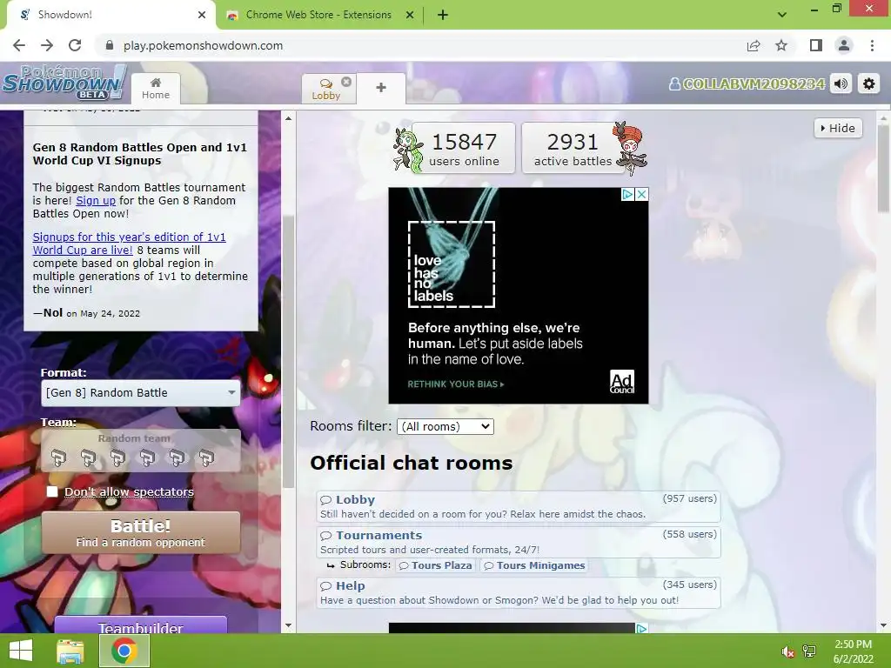Screen dimensions: 891x668
Task: Click the username COLLABVM2098234
Action: [747, 84]
